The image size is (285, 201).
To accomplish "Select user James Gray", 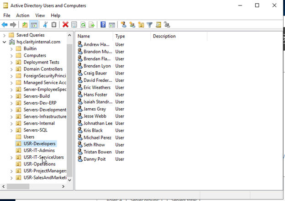I will coord(95,109).
